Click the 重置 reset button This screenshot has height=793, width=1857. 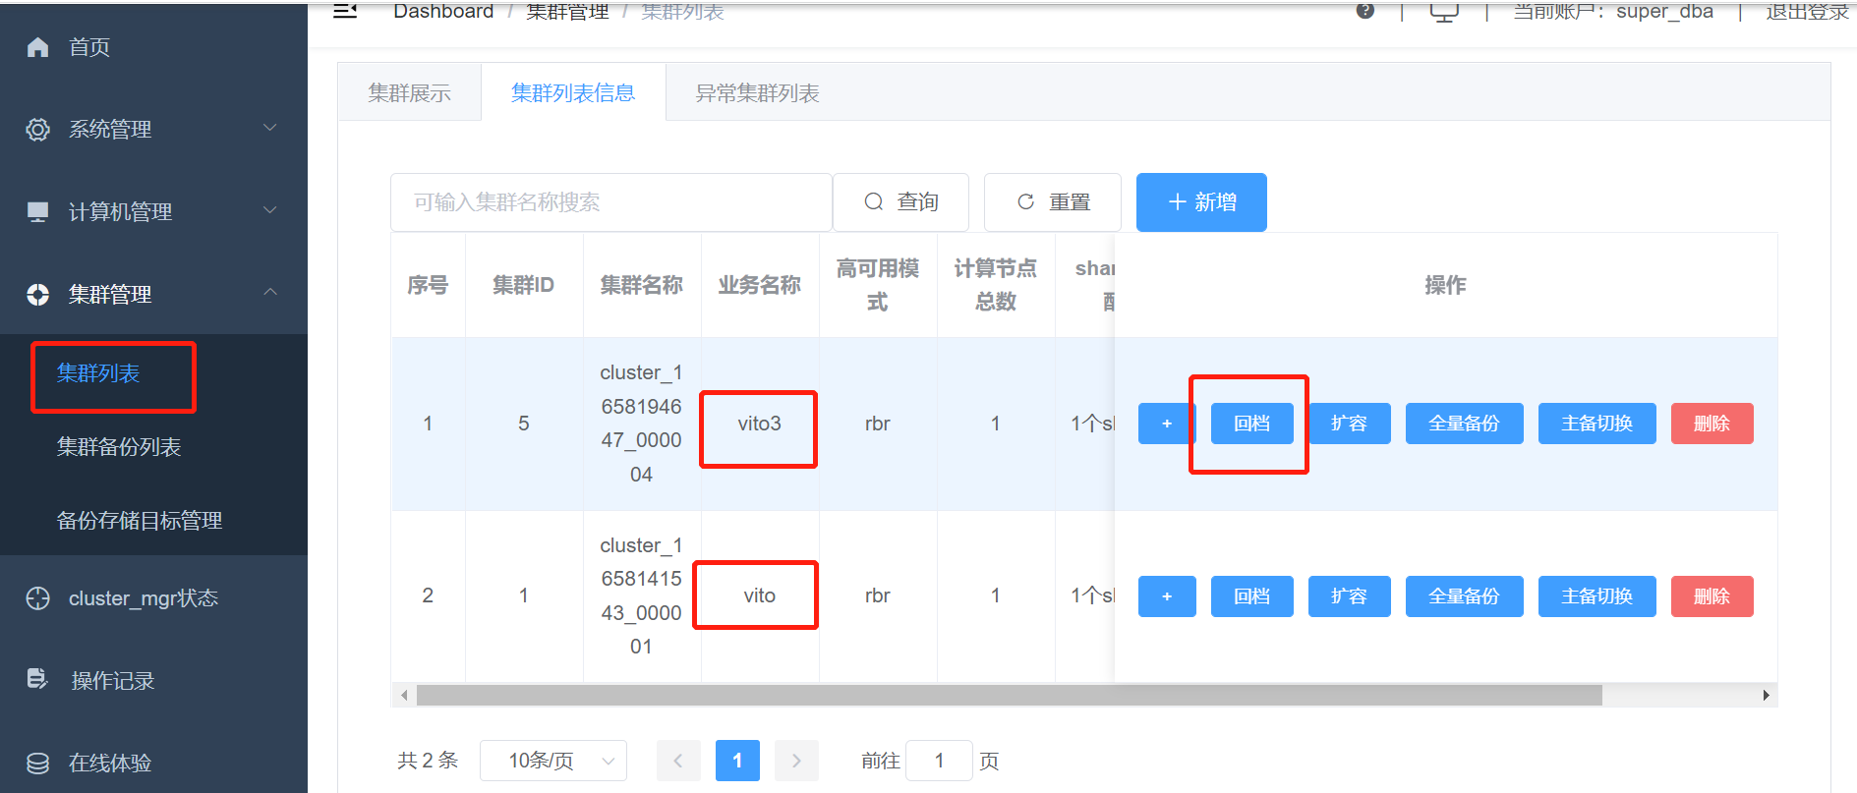pyautogui.click(x=1053, y=202)
